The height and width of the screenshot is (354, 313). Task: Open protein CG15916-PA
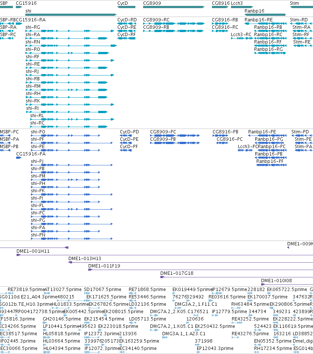19,158
